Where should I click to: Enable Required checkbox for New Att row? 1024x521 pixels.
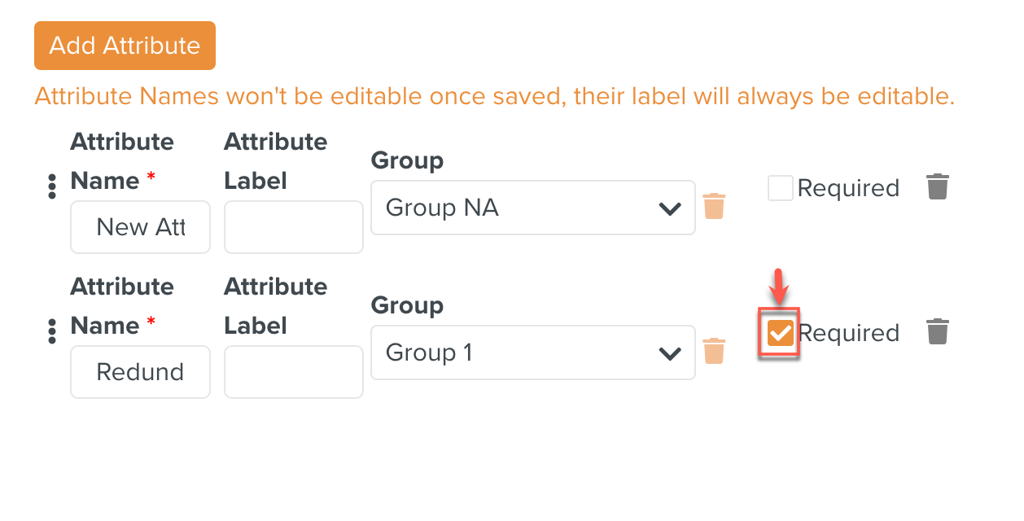click(780, 188)
